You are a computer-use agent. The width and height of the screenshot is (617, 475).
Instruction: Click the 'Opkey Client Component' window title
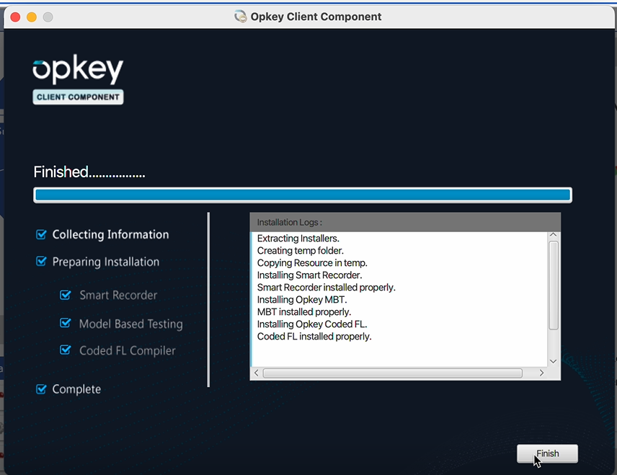click(316, 17)
